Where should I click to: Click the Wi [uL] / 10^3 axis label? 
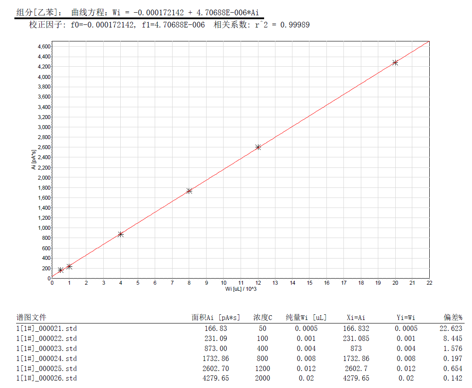[x=241, y=289]
